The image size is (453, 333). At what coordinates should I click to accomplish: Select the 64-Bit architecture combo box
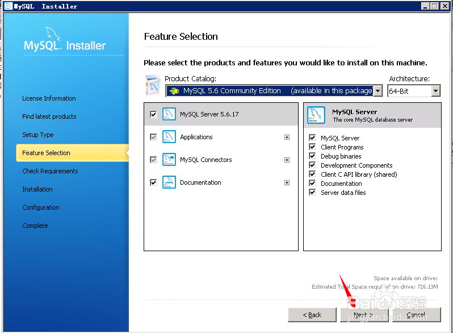[x=414, y=91]
